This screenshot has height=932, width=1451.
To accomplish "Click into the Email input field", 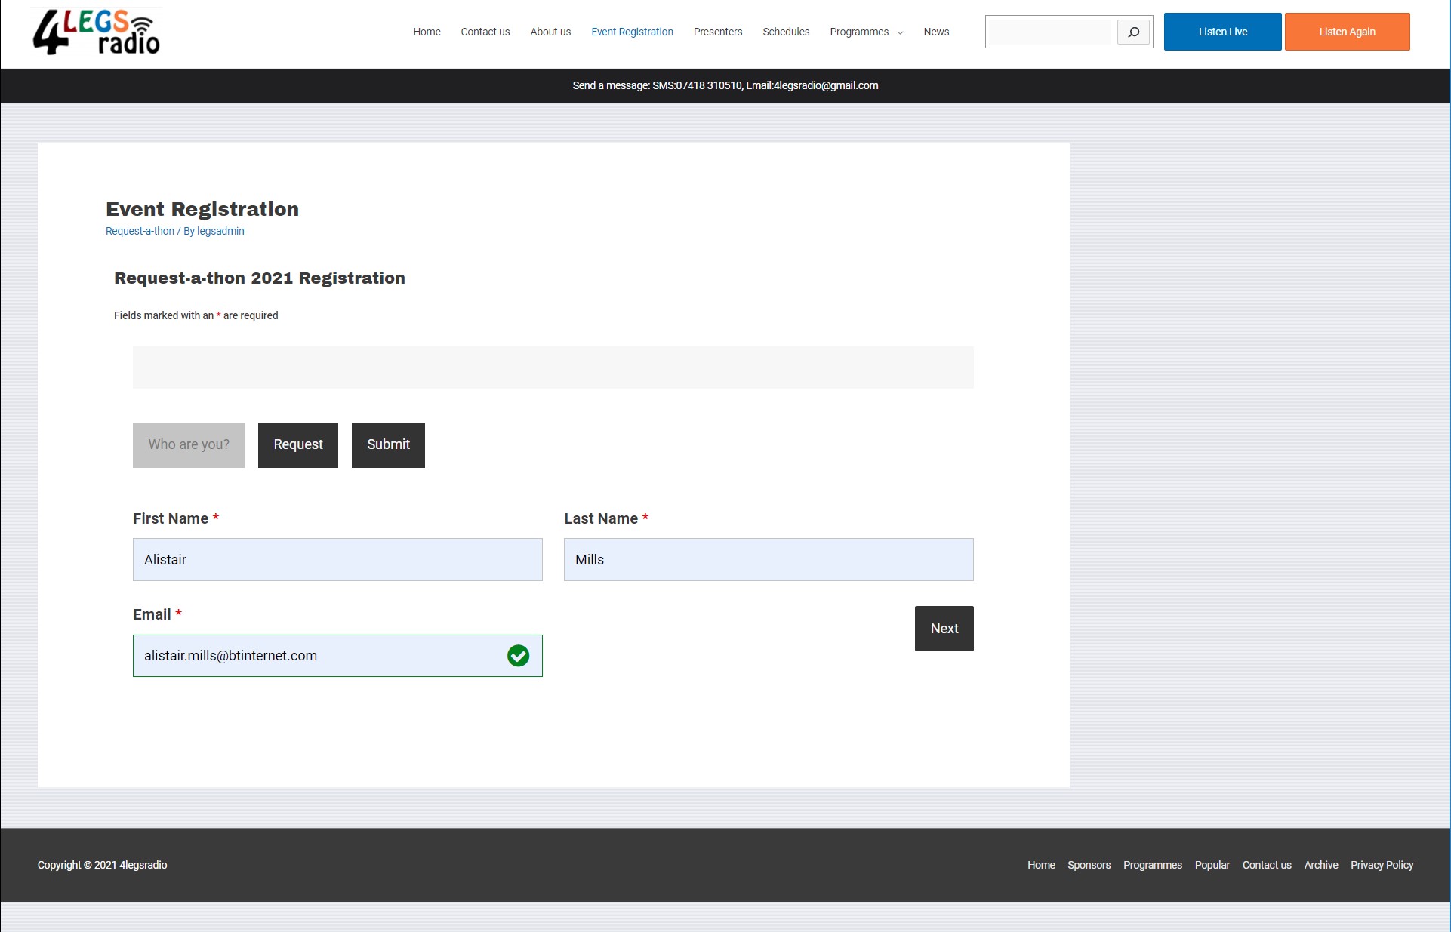I will click(317, 656).
